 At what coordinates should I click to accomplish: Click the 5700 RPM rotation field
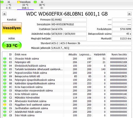pos(122,29)
